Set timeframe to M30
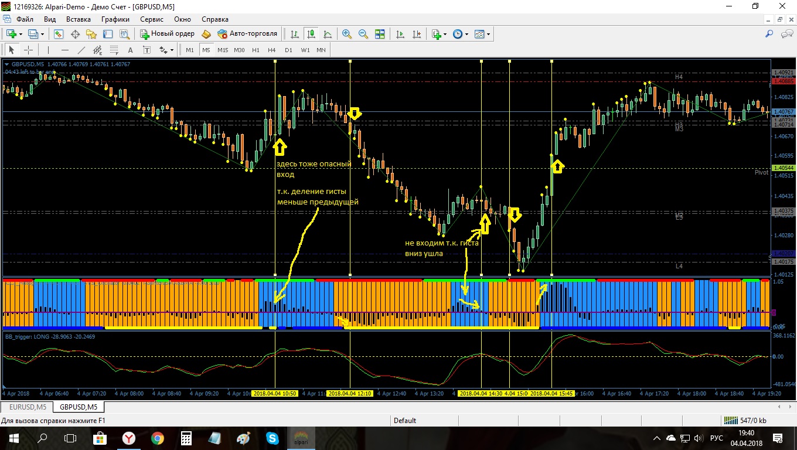 (x=239, y=50)
